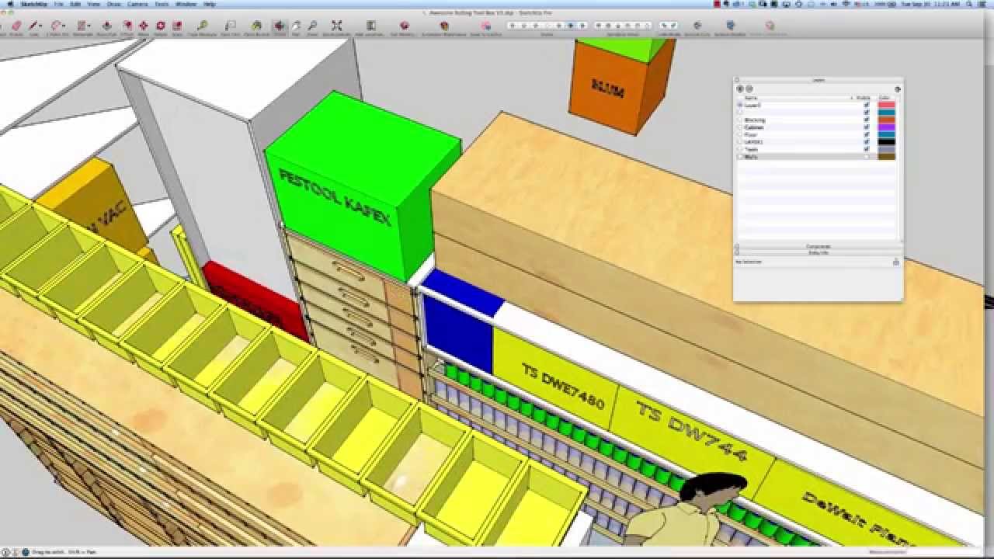Open the Rectangle tool dropdown arrow
The height and width of the screenshot is (559, 994).
pos(89,26)
